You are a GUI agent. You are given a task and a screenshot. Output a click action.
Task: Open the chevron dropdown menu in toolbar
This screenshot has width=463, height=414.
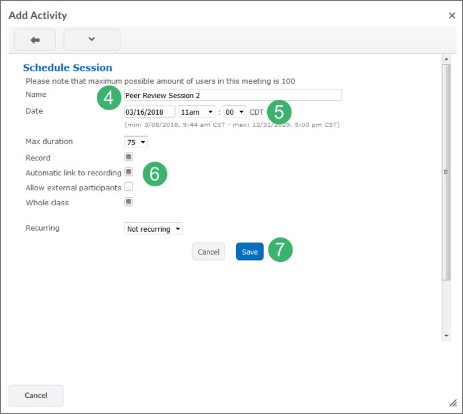coord(92,40)
